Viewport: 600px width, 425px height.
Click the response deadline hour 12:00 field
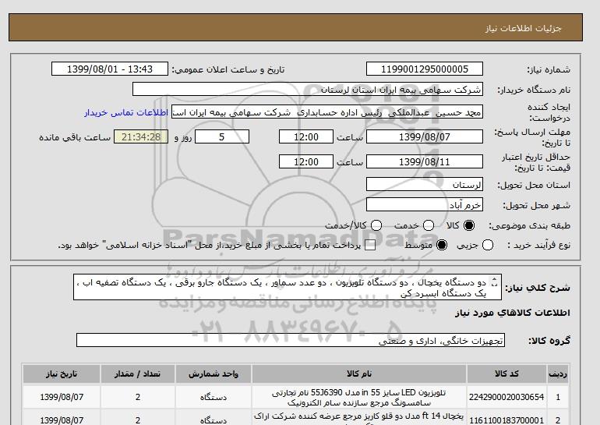click(306, 136)
